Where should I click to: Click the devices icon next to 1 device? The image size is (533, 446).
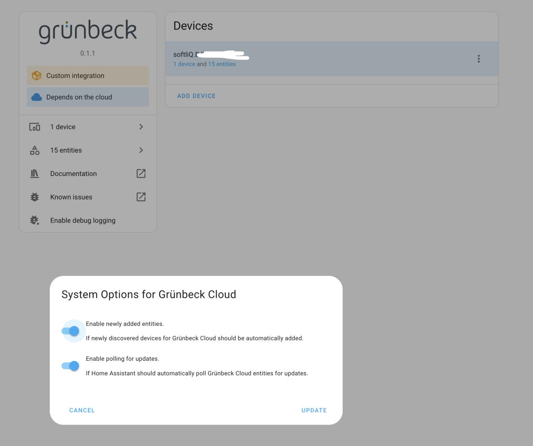(x=35, y=127)
